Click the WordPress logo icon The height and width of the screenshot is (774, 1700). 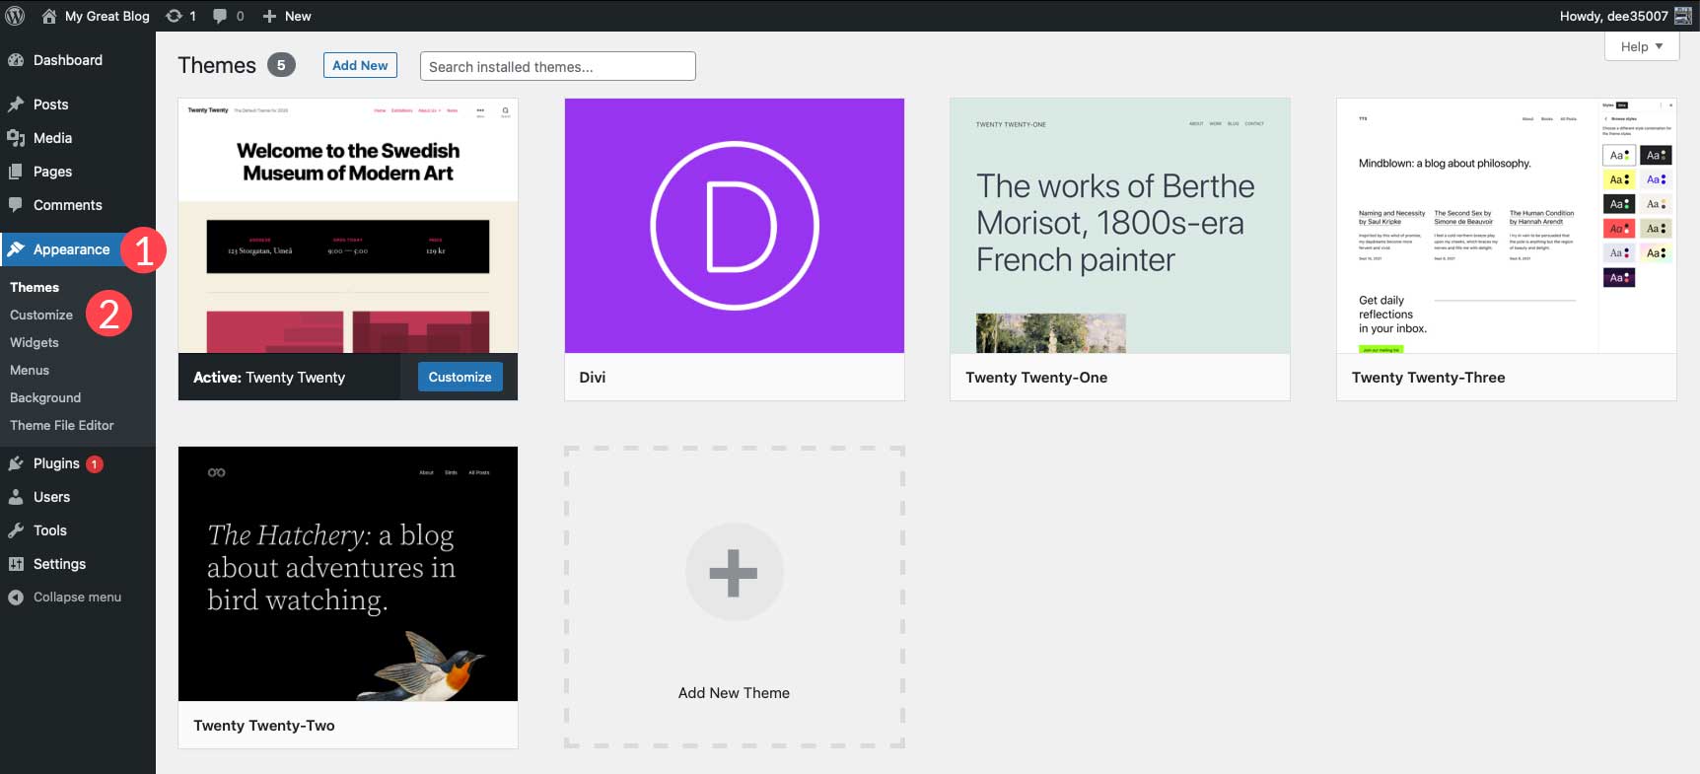[15, 16]
